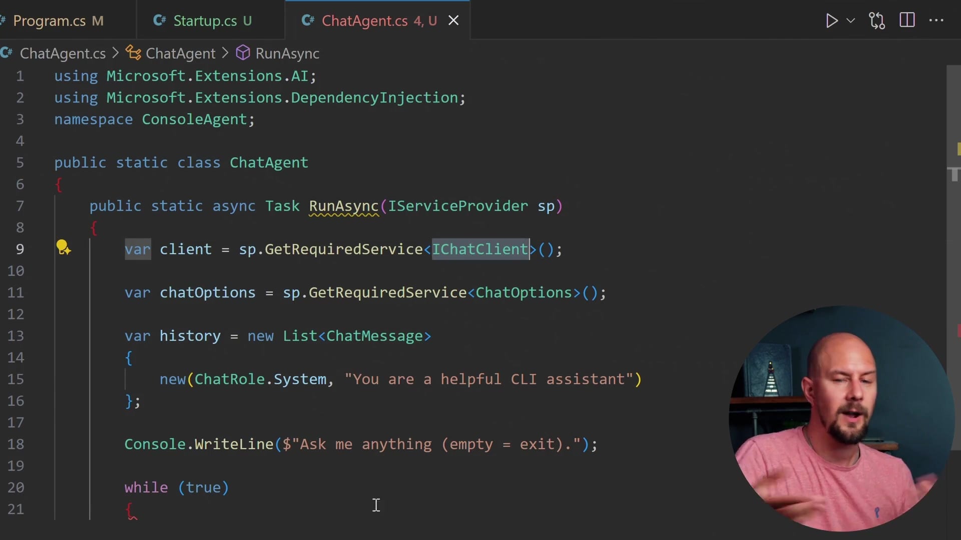The image size is (961, 540).
Task: Open the editor more actions menu
Action: pos(937,20)
